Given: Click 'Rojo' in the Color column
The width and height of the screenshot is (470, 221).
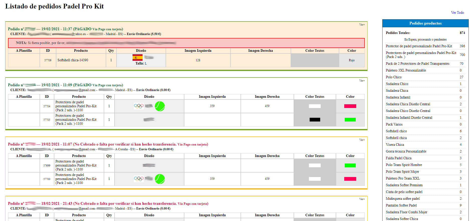Looking at the screenshot, I should (351, 60).
